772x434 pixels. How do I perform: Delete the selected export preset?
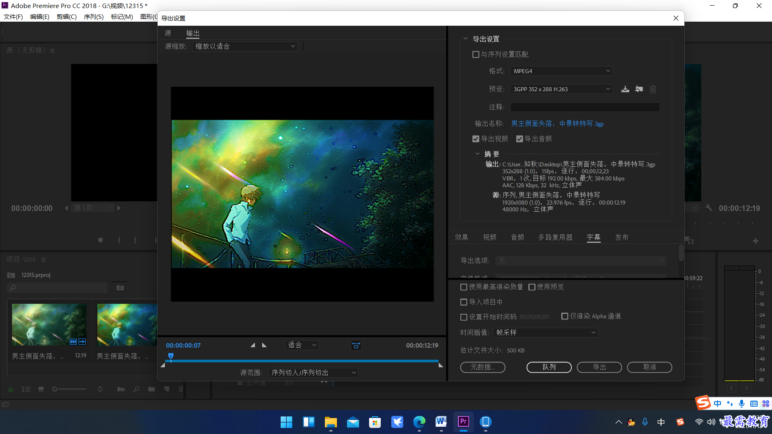(653, 89)
